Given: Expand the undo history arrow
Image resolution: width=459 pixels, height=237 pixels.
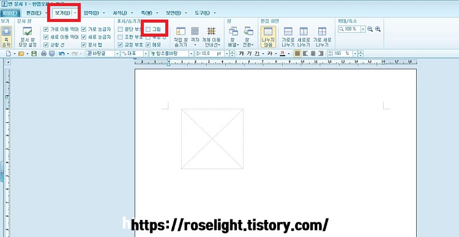Looking at the screenshot, I should (68, 54).
